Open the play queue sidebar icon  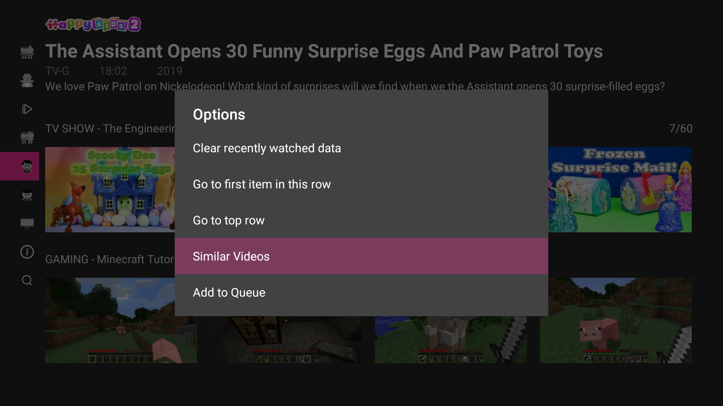(x=27, y=109)
